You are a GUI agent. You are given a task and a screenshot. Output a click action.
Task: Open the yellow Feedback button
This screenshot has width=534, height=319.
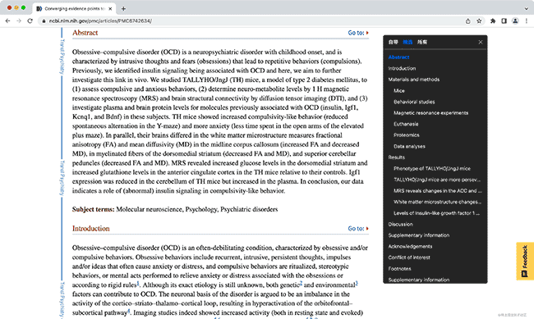(525, 261)
